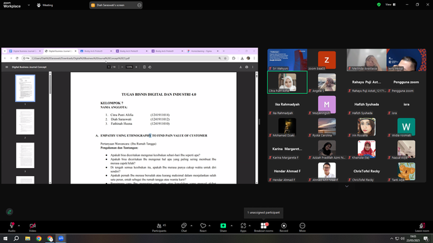
Task: Click the PDF print icon
Action: coord(246,67)
